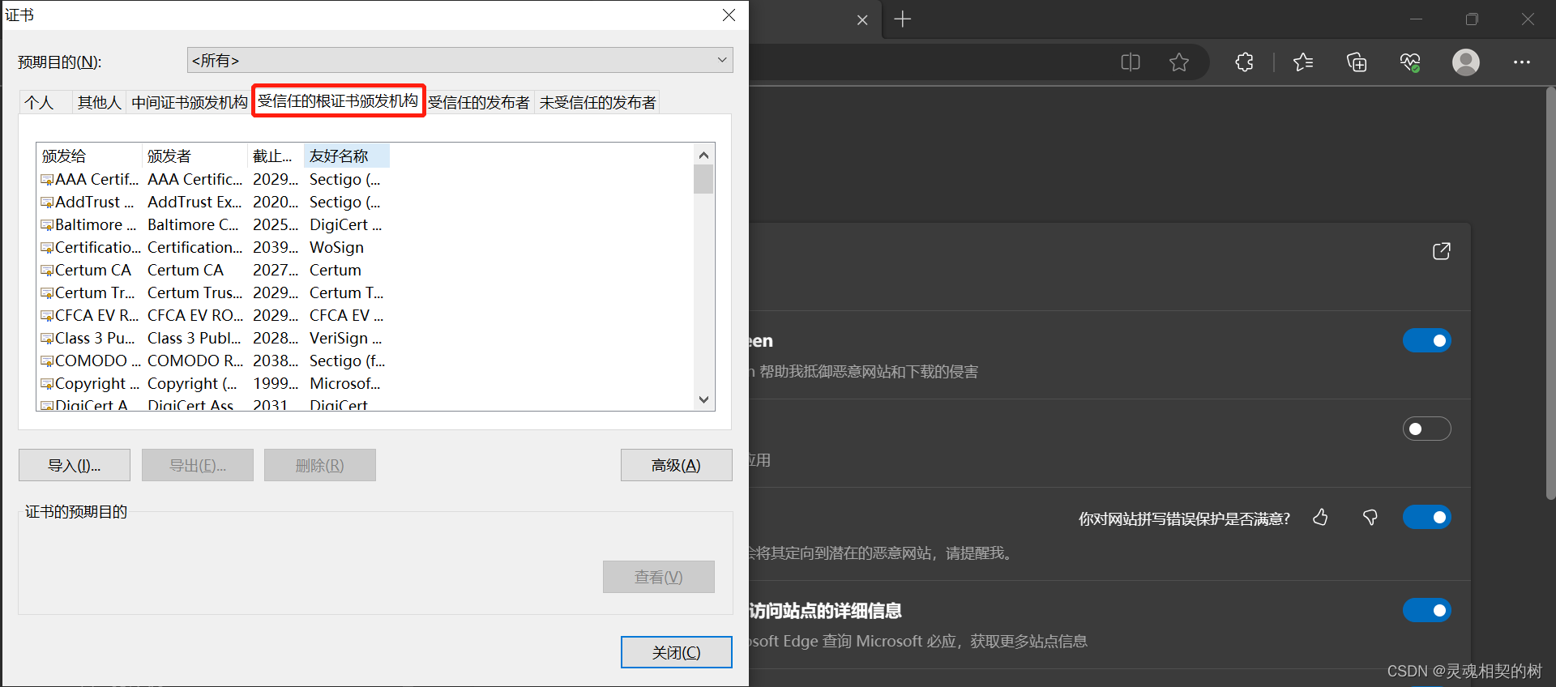The height and width of the screenshot is (687, 1556).
Task: Sort by 颁发给 column header
Action: pyautogui.click(x=89, y=156)
